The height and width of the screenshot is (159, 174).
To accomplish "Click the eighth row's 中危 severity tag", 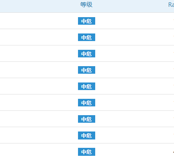I will click(x=86, y=135).
